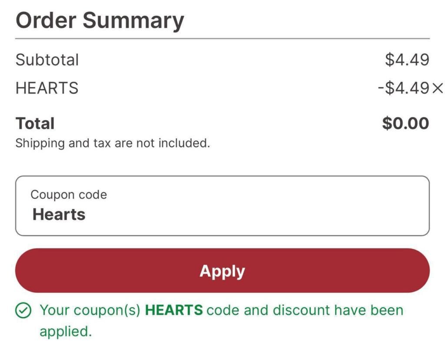Screen dimensions: 445x350
Task: Click the bold HEARTS in success message
Action: pos(173,310)
